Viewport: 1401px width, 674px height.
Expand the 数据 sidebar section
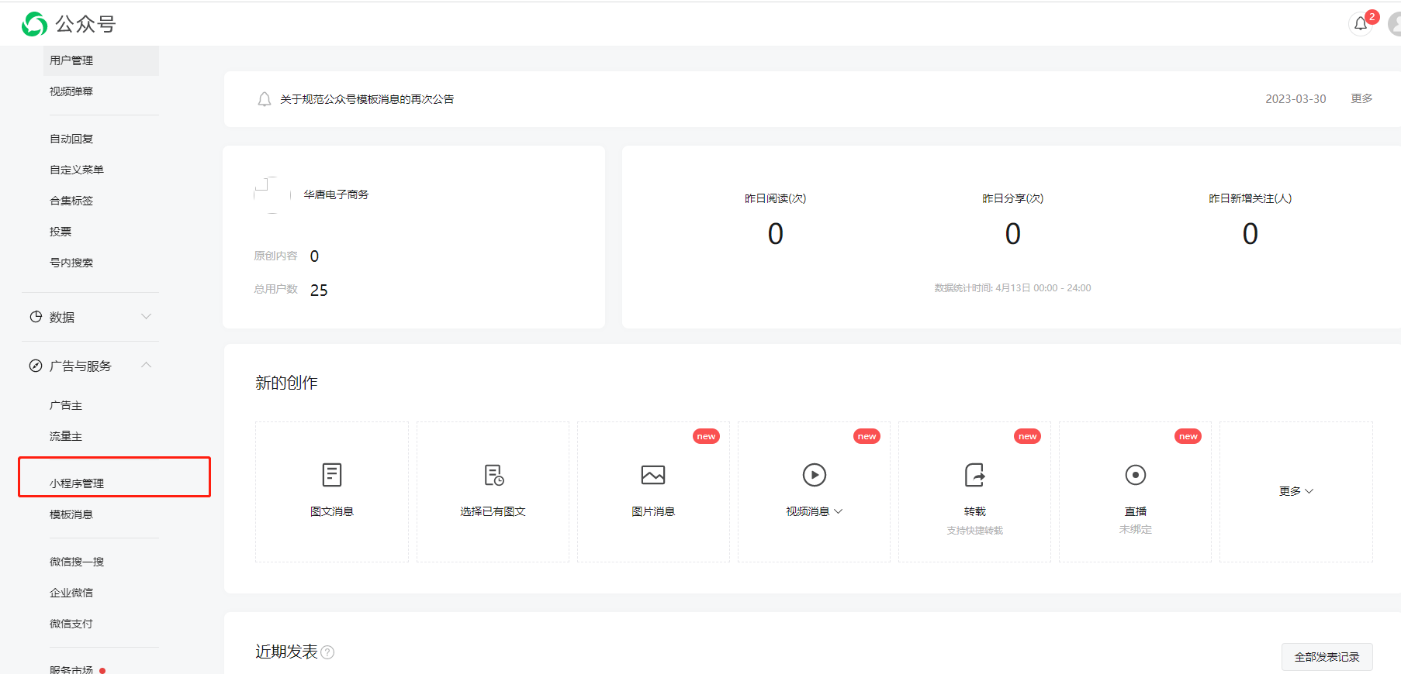pyautogui.click(x=146, y=317)
